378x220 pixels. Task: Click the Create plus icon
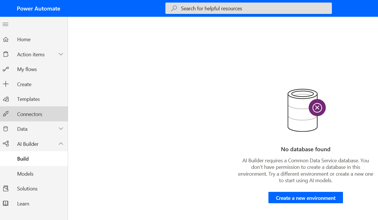coord(6,84)
